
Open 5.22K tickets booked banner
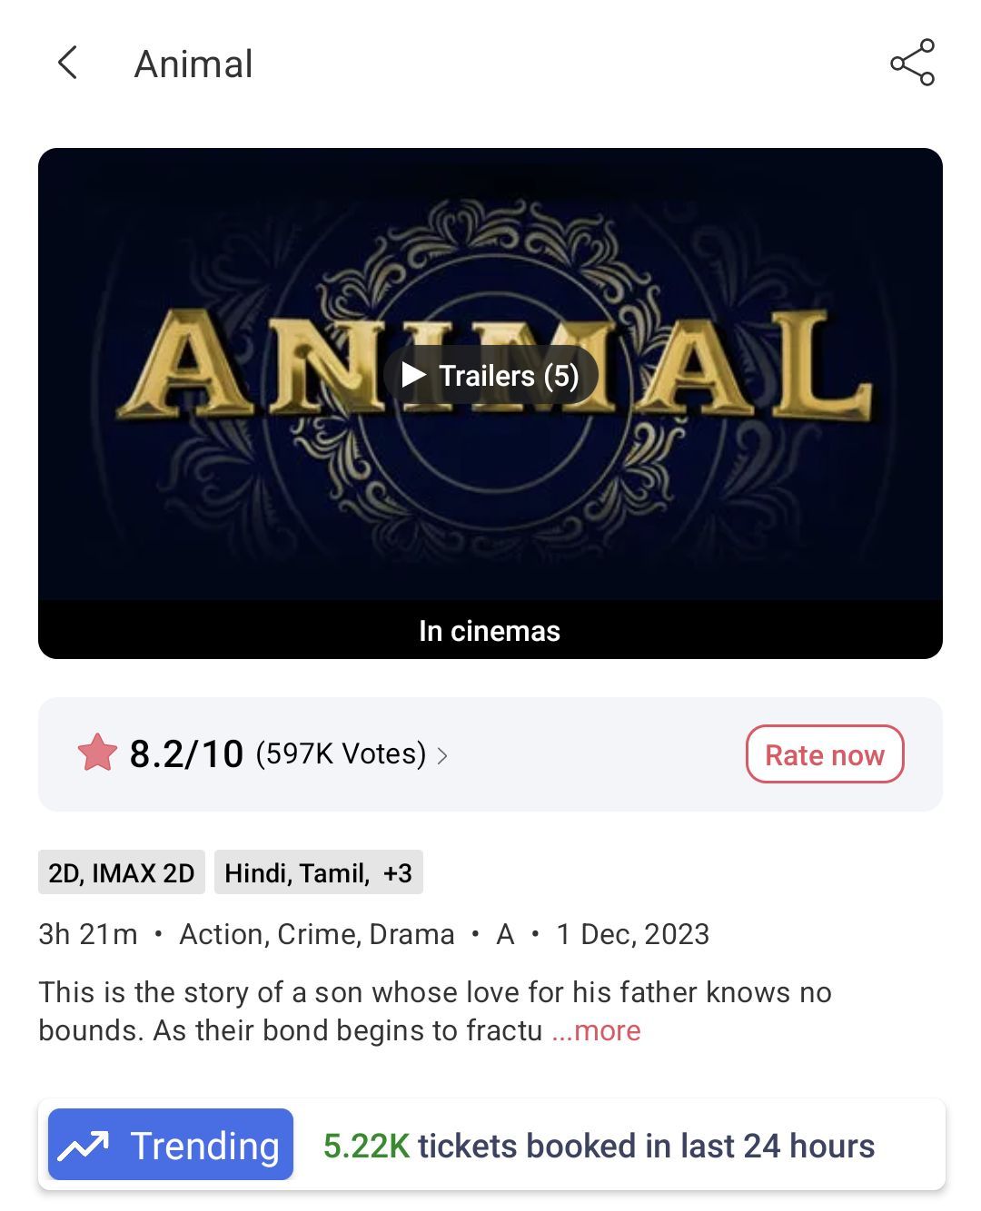[599, 1146]
